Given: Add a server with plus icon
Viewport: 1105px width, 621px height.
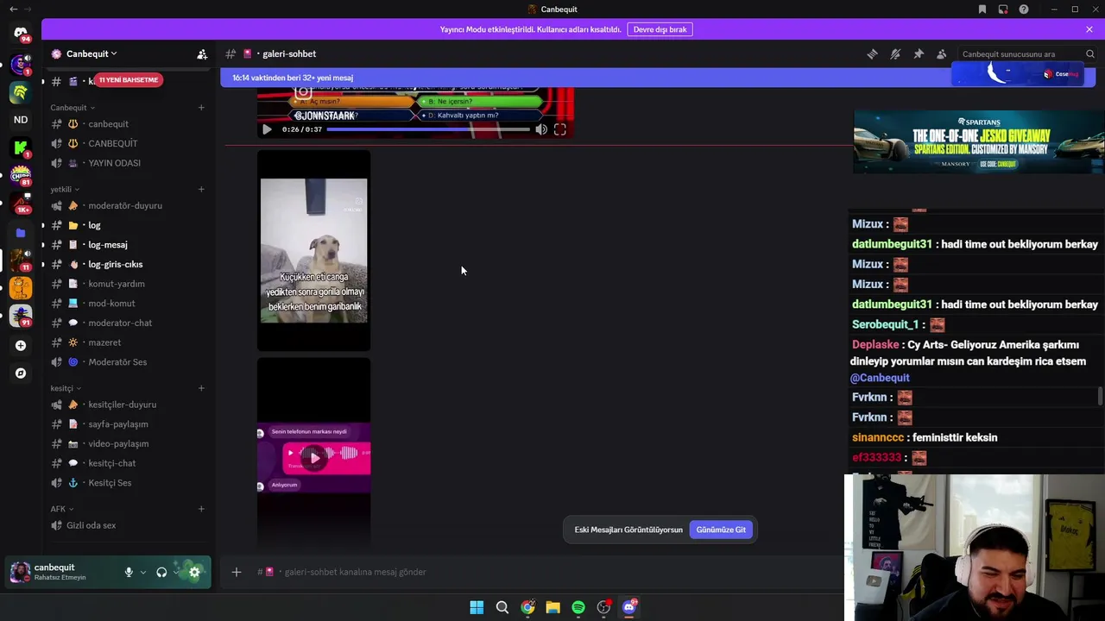Looking at the screenshot, I should pos(21,346).
